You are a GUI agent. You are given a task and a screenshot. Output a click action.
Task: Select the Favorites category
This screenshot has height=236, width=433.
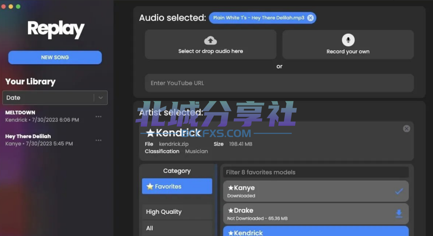[177, 186]
